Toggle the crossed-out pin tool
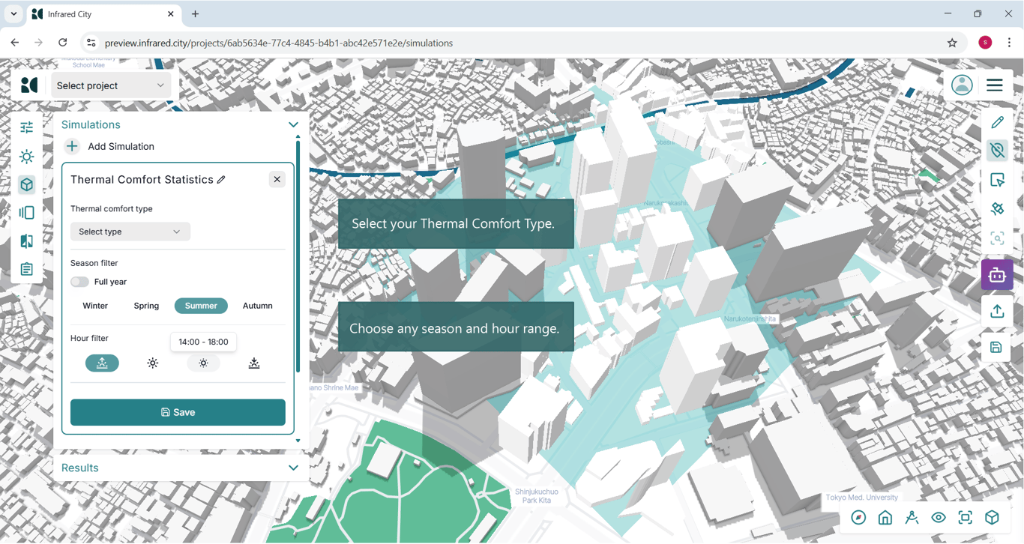This screenshot has height=544, width=1024. [x=997, y=151]
